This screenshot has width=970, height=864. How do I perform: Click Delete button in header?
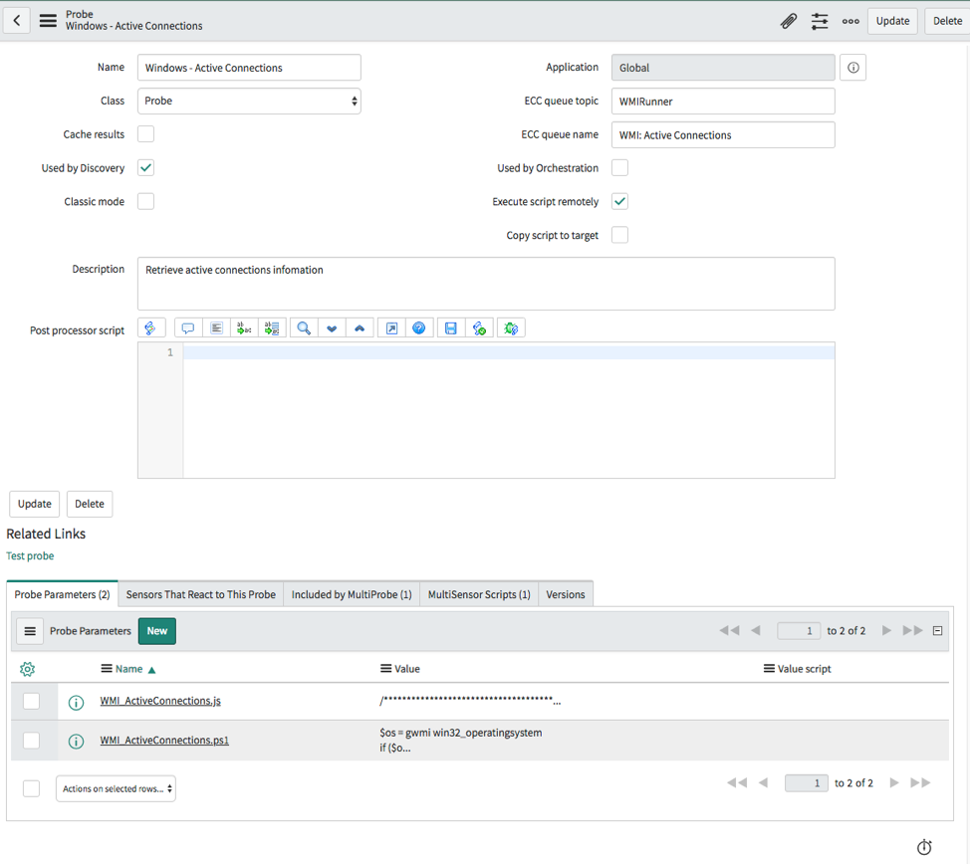click(947, 21)
